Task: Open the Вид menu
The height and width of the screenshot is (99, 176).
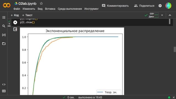Action: point(40,9)
